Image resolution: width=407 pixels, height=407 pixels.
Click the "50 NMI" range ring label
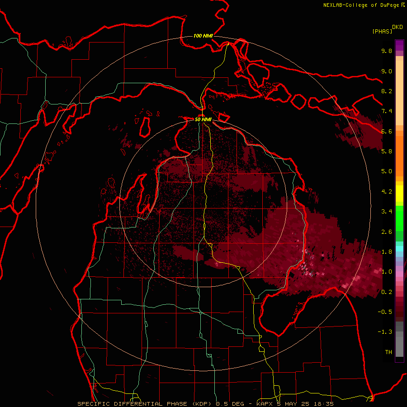click(203, 119)
